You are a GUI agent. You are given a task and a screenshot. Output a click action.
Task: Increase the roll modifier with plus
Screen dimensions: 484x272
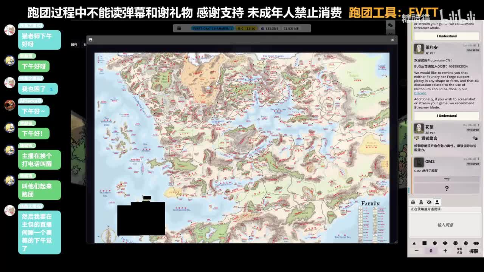(x=445, y=251)
